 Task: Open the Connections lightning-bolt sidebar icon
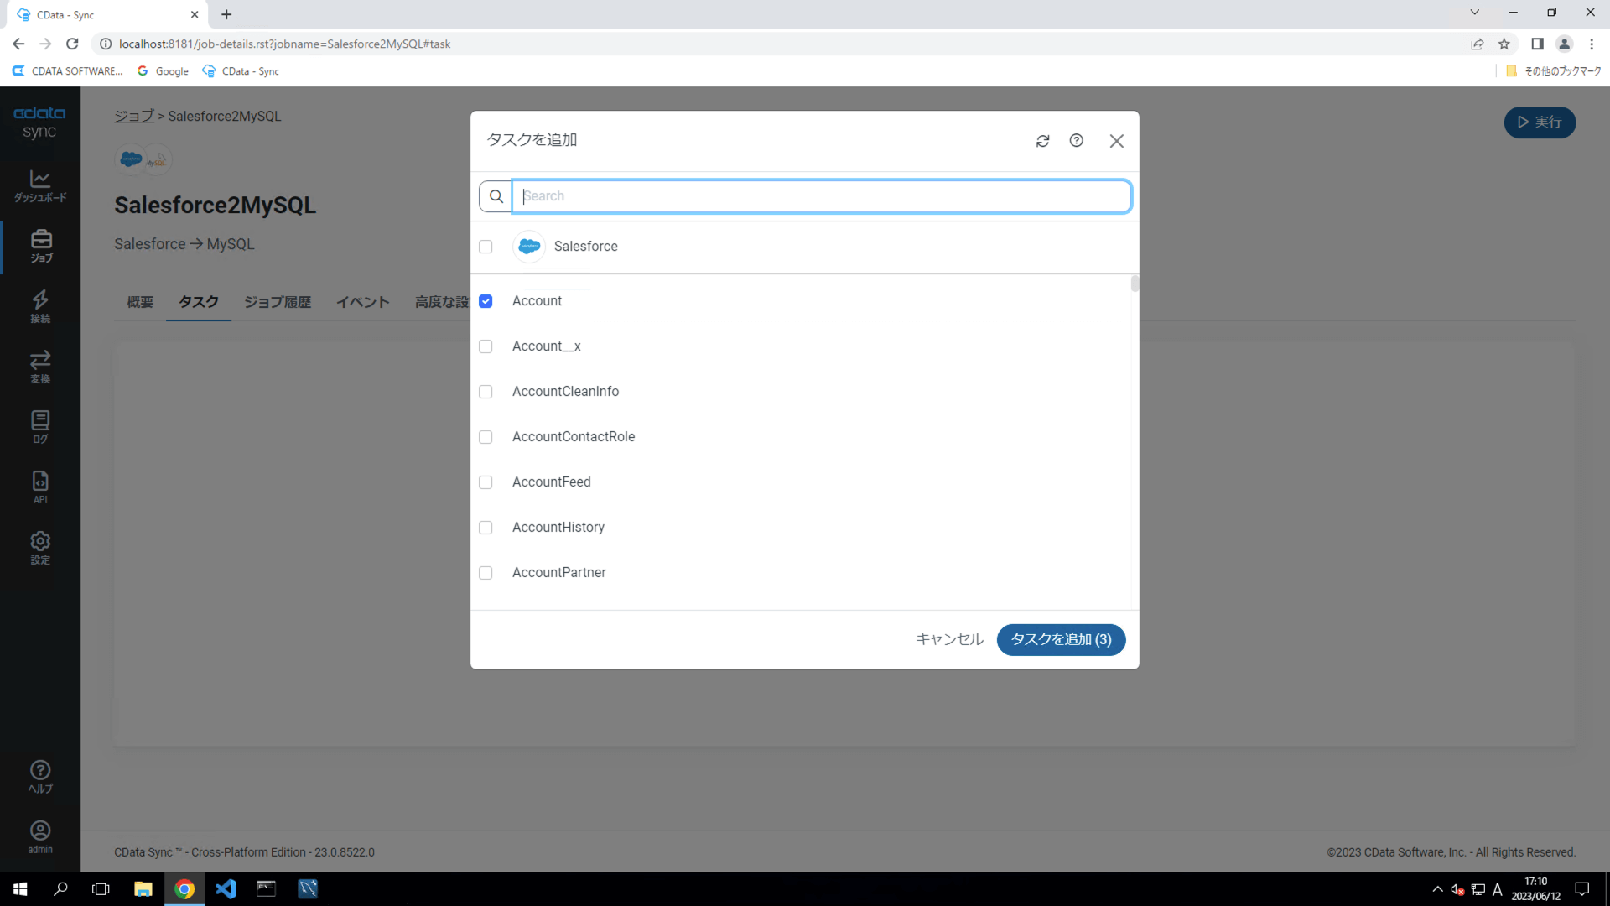(x=40, y=306)
